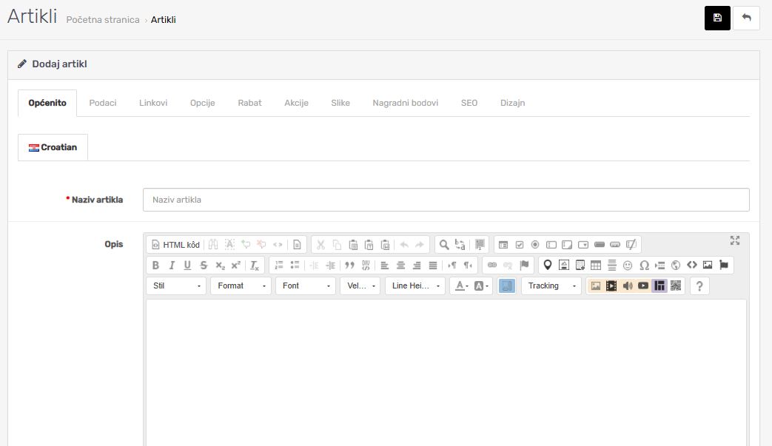Screen dimensions: 772x446
Task: Insert a radio button form field
Action: coord(535,244)
